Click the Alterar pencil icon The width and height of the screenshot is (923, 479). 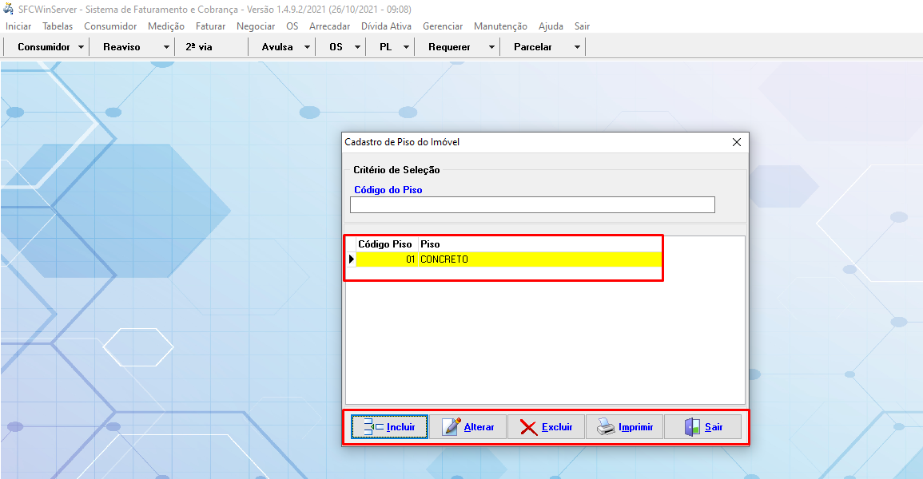pyautogui.click(x=452, y=427)
